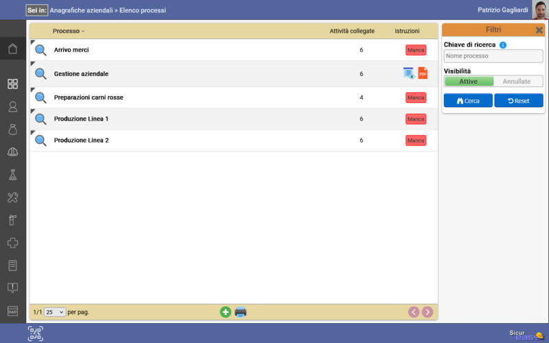The image size is (549, 343).
Task: Open the home icon in sidebar
Action: (x=12, y=49)
